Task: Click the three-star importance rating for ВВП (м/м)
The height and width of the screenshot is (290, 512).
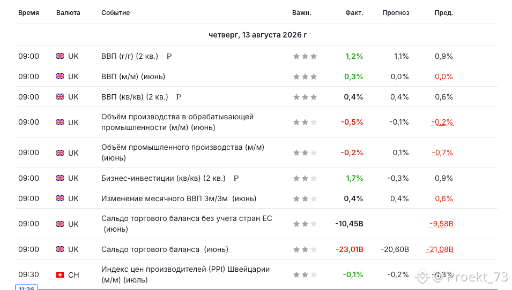Action: [x=305, y=77]
